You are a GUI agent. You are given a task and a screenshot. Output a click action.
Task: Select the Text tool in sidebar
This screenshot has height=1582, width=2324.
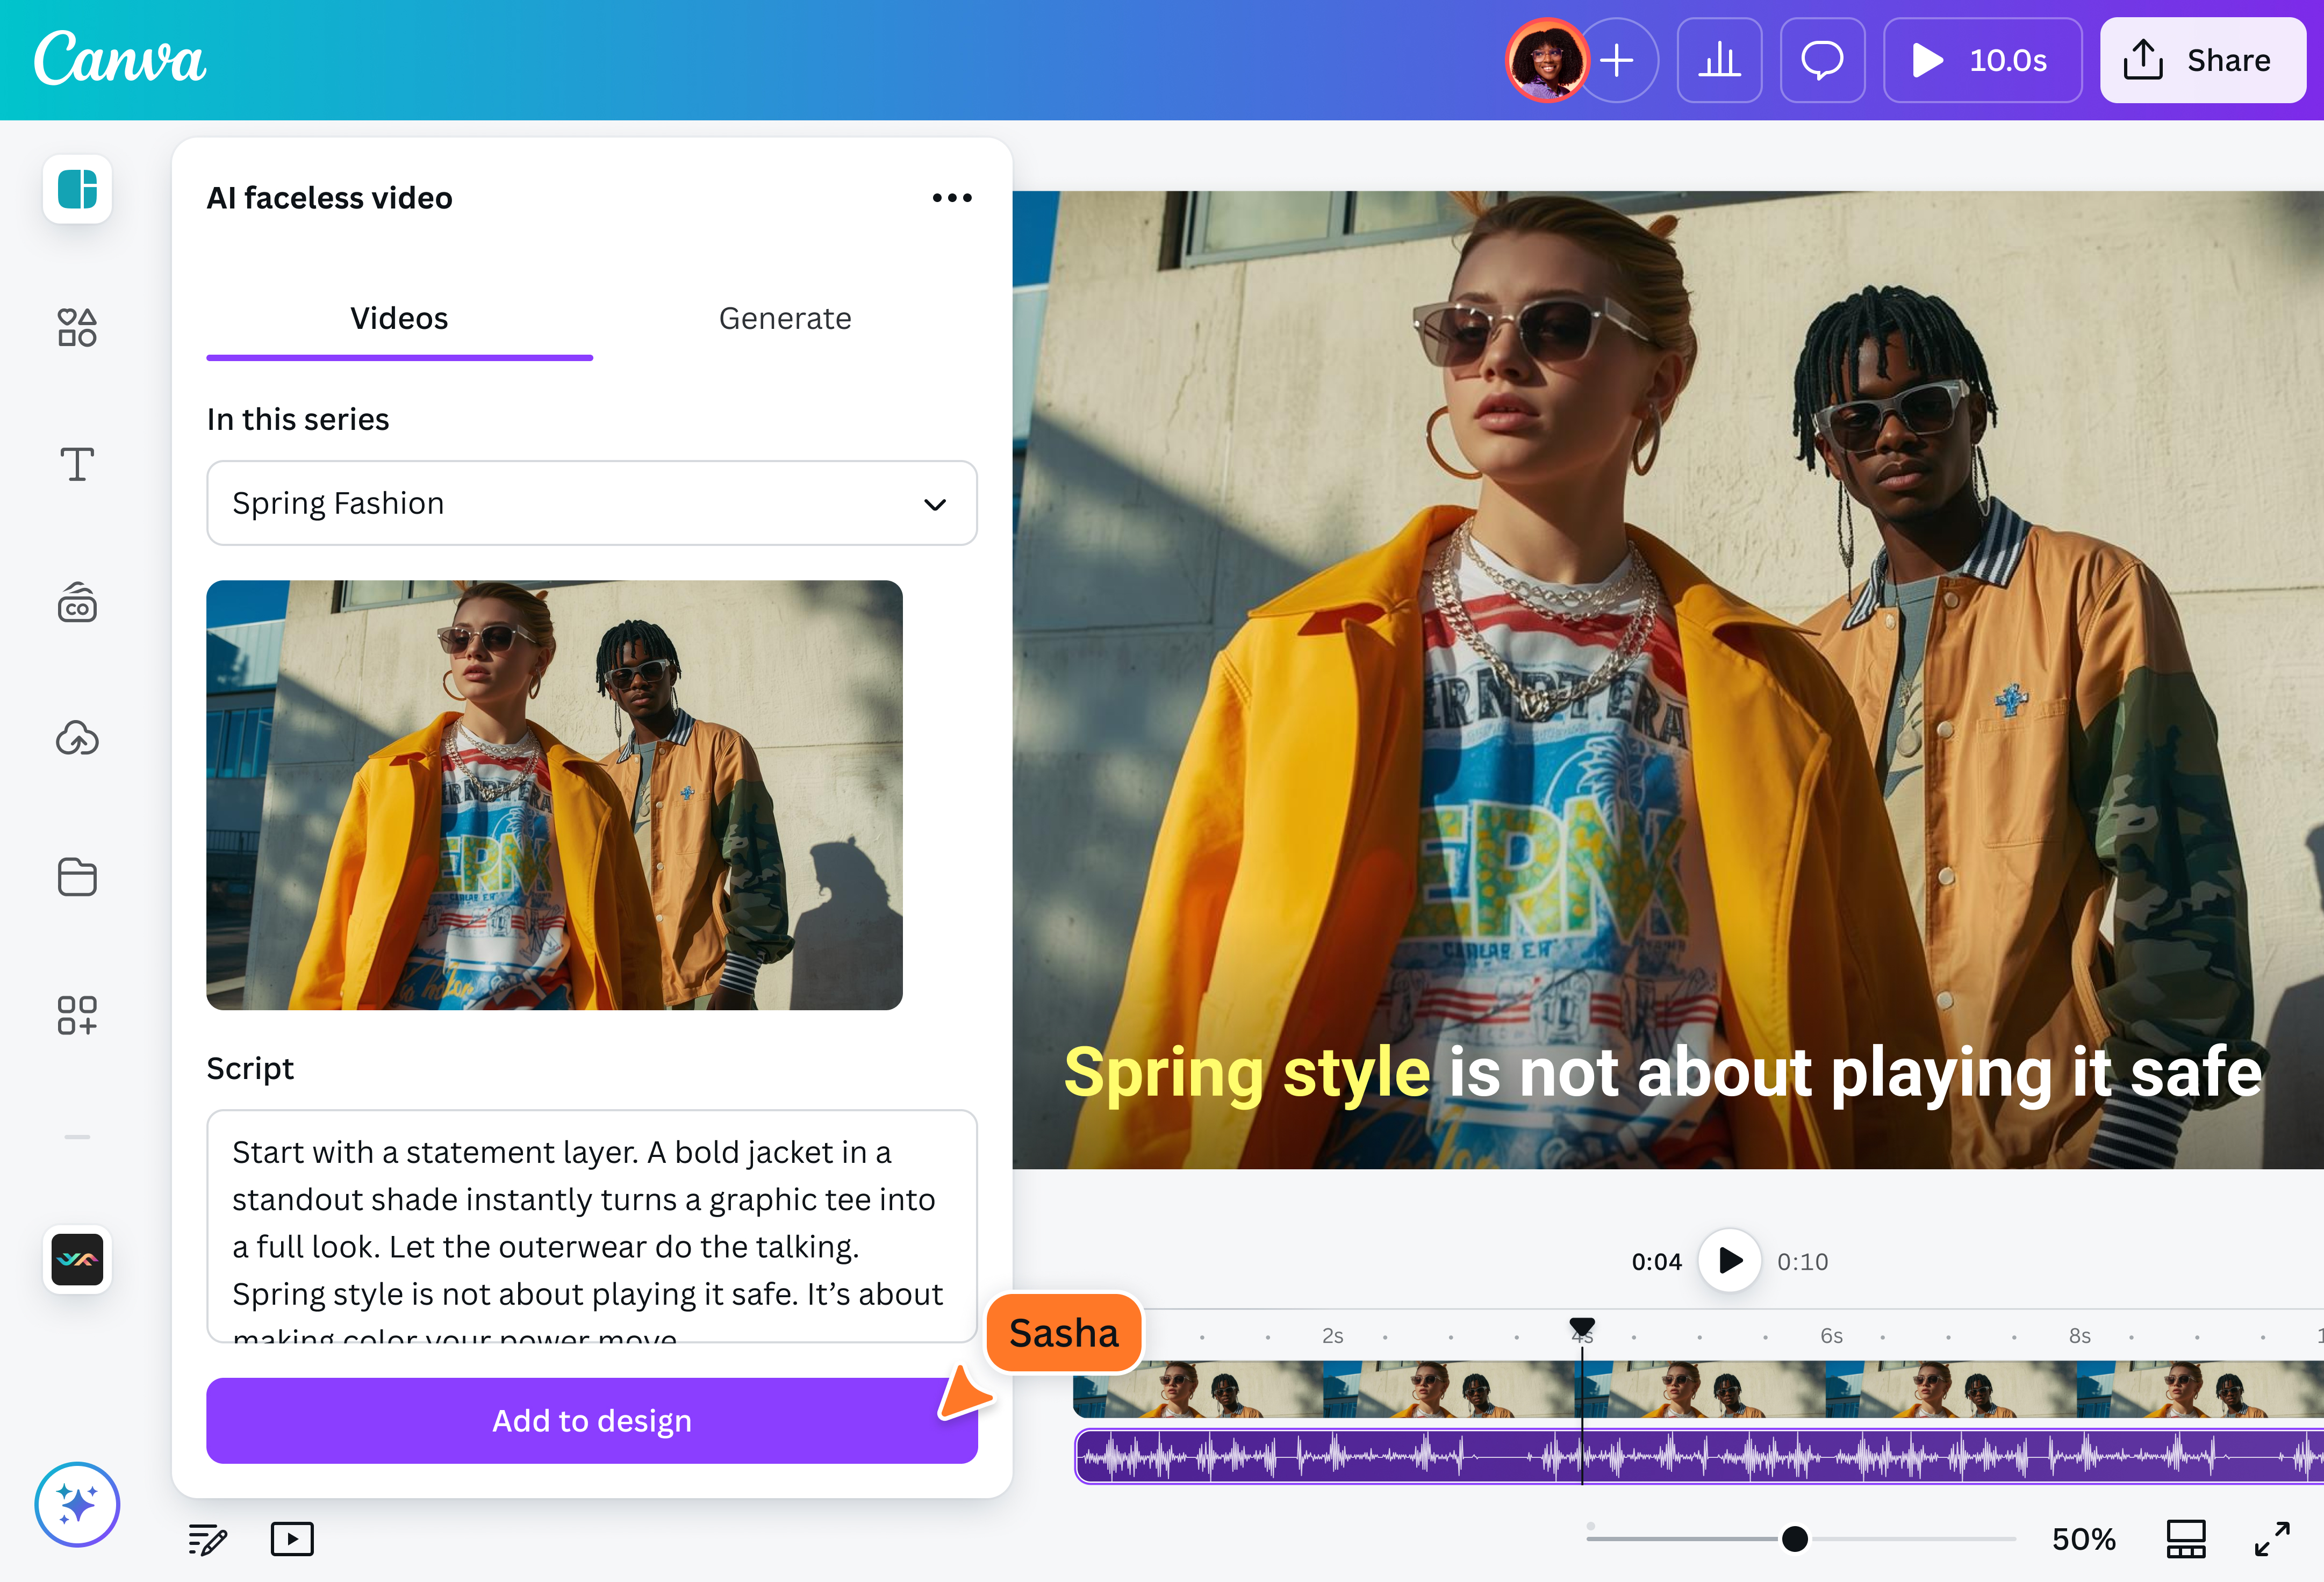(x=77, y=464)
